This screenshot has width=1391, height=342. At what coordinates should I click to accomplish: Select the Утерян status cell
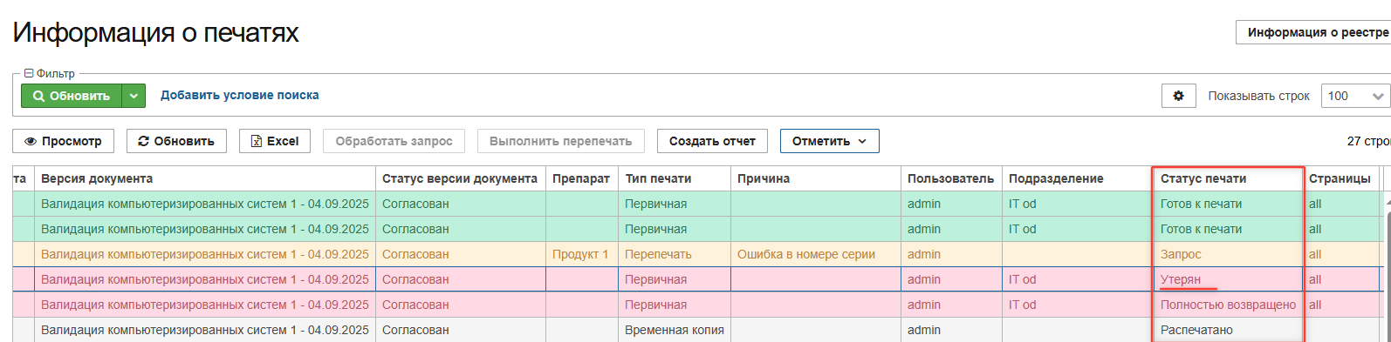(x=1228, y=279)
